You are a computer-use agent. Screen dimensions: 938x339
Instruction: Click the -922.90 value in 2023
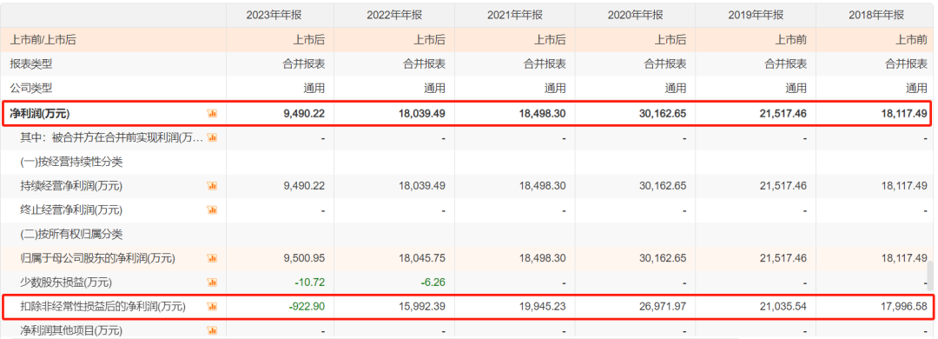point(307,307)
